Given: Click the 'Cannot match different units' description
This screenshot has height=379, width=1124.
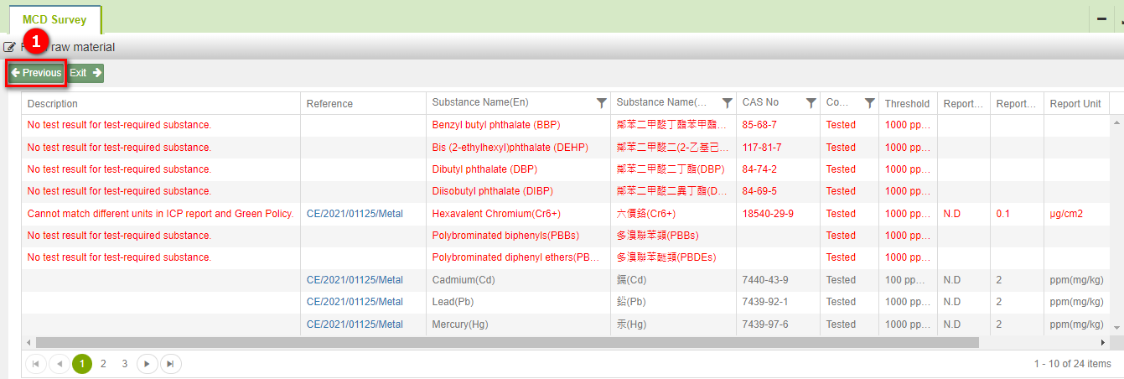Looking at the screenshot, I should coord(160,214).
